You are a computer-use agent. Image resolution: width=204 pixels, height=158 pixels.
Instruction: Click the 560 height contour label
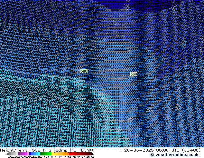pyautogui.click(x=134, y=74)
